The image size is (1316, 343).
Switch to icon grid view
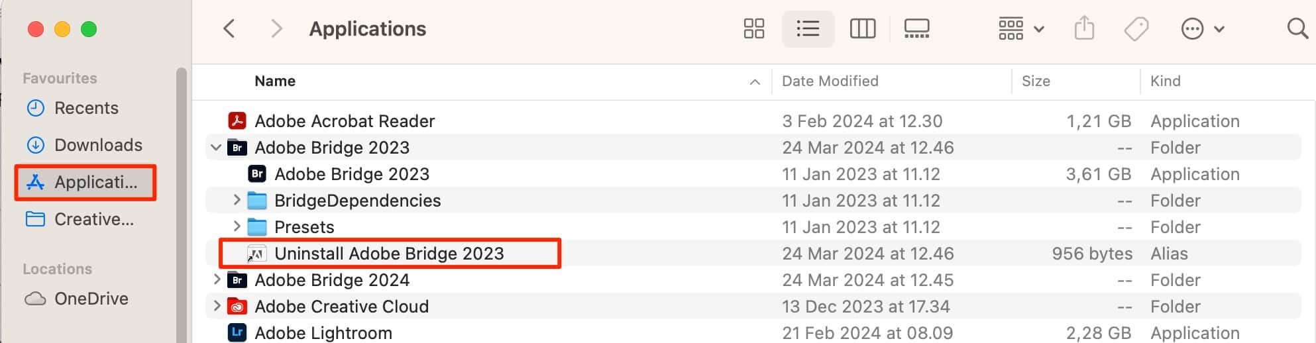pos(753,29)
